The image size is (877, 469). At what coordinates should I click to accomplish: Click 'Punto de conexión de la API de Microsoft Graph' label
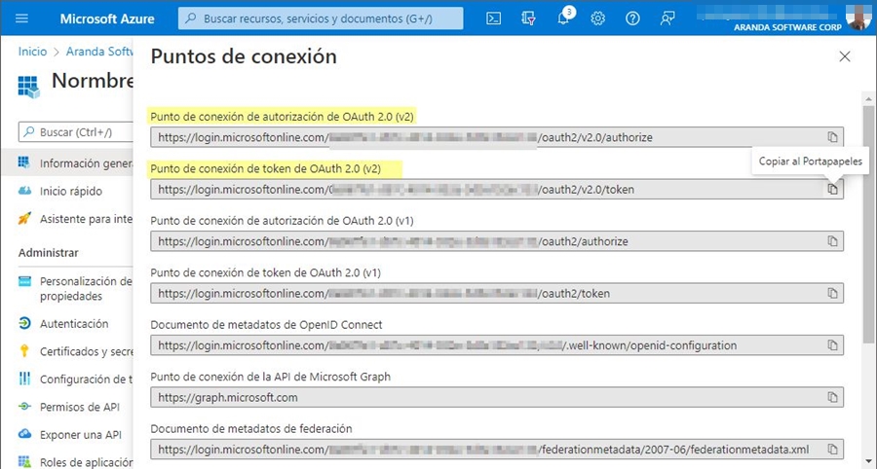click(270, 377)
